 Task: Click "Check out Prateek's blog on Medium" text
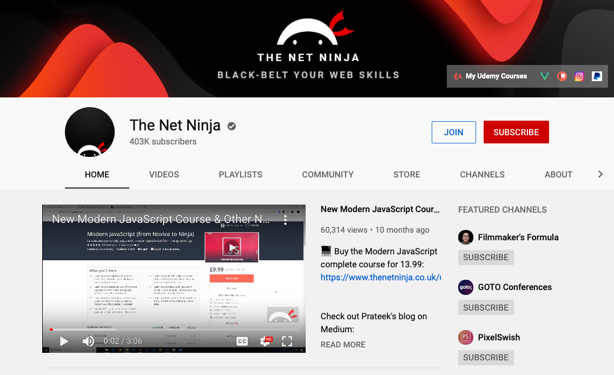[x=374, y=323]
